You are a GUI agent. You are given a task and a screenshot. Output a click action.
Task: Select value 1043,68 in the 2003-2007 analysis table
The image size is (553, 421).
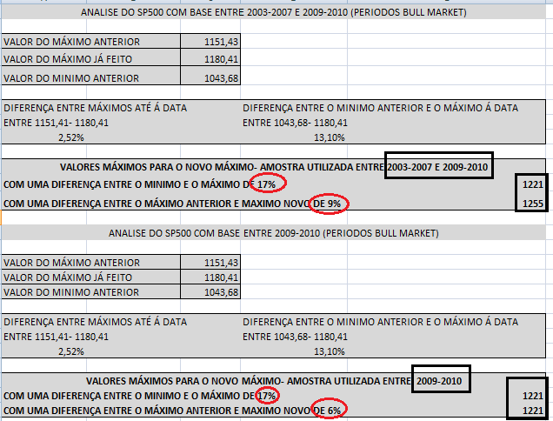(x=222, y=78)
